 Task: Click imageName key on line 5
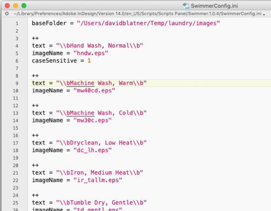47,53
